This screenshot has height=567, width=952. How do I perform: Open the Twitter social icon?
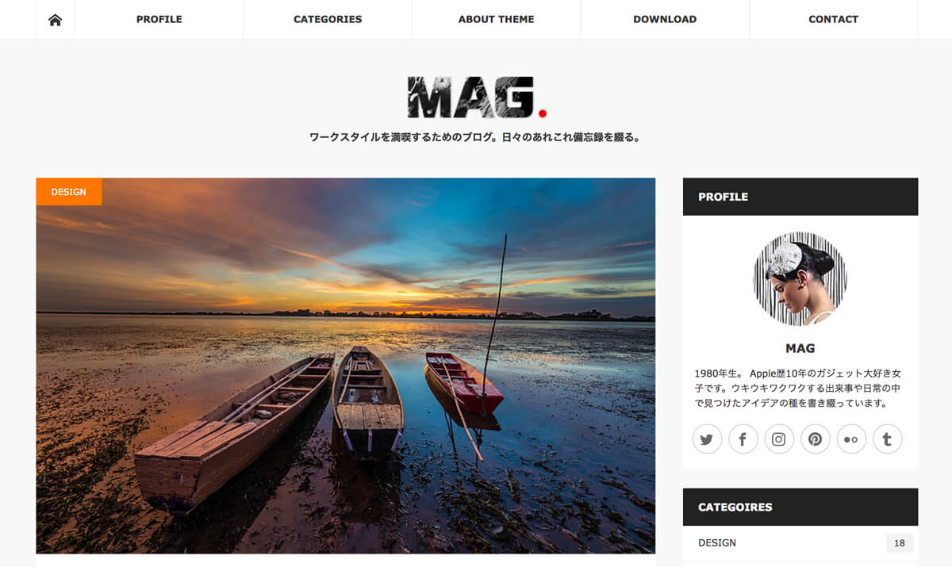point(707,439)
